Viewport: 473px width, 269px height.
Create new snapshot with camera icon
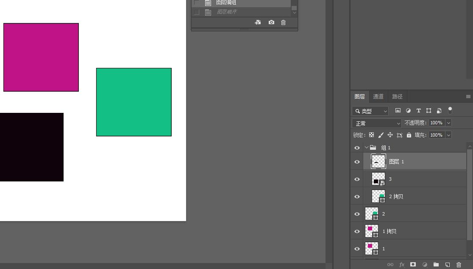tap(271, 22)
